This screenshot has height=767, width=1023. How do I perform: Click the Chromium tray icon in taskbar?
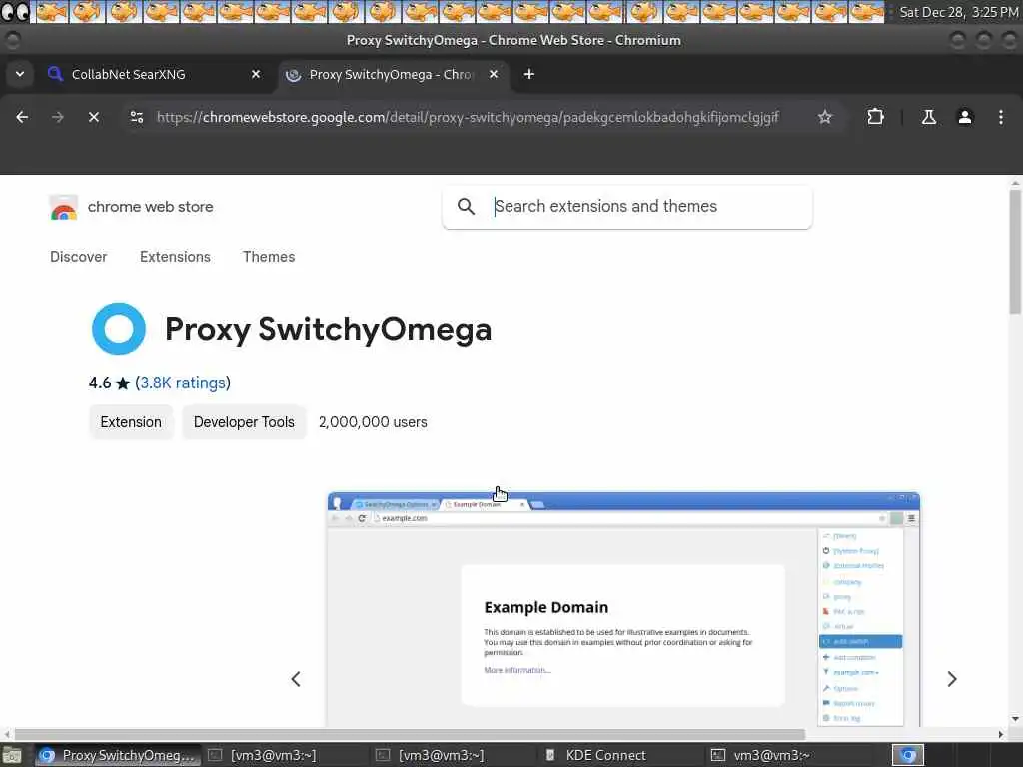click(908, 755)
